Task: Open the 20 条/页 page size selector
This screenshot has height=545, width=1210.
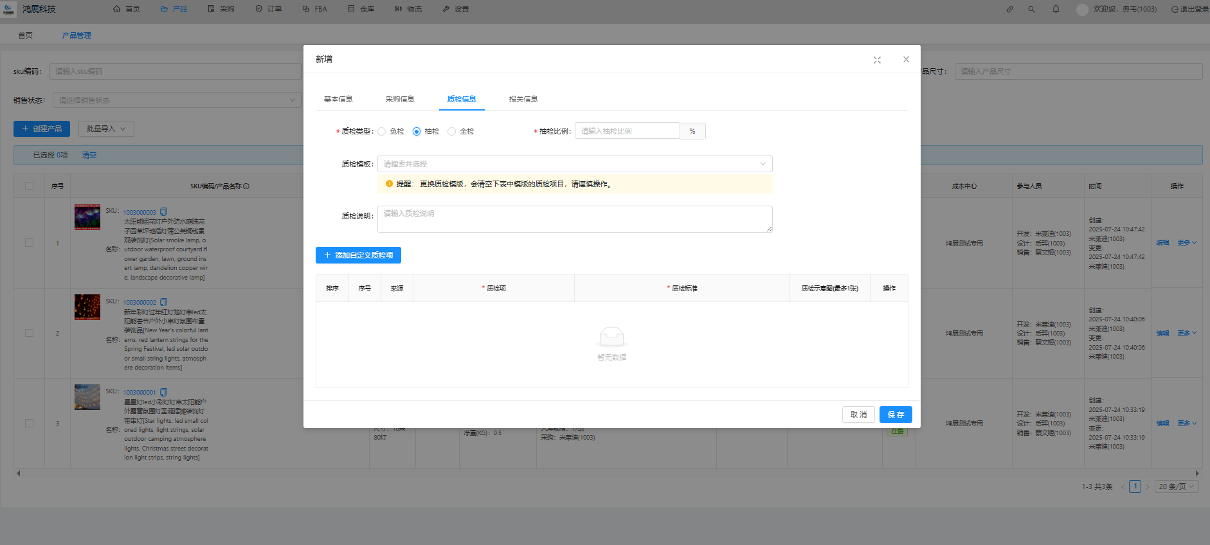Action: (x=1176, y=487)
